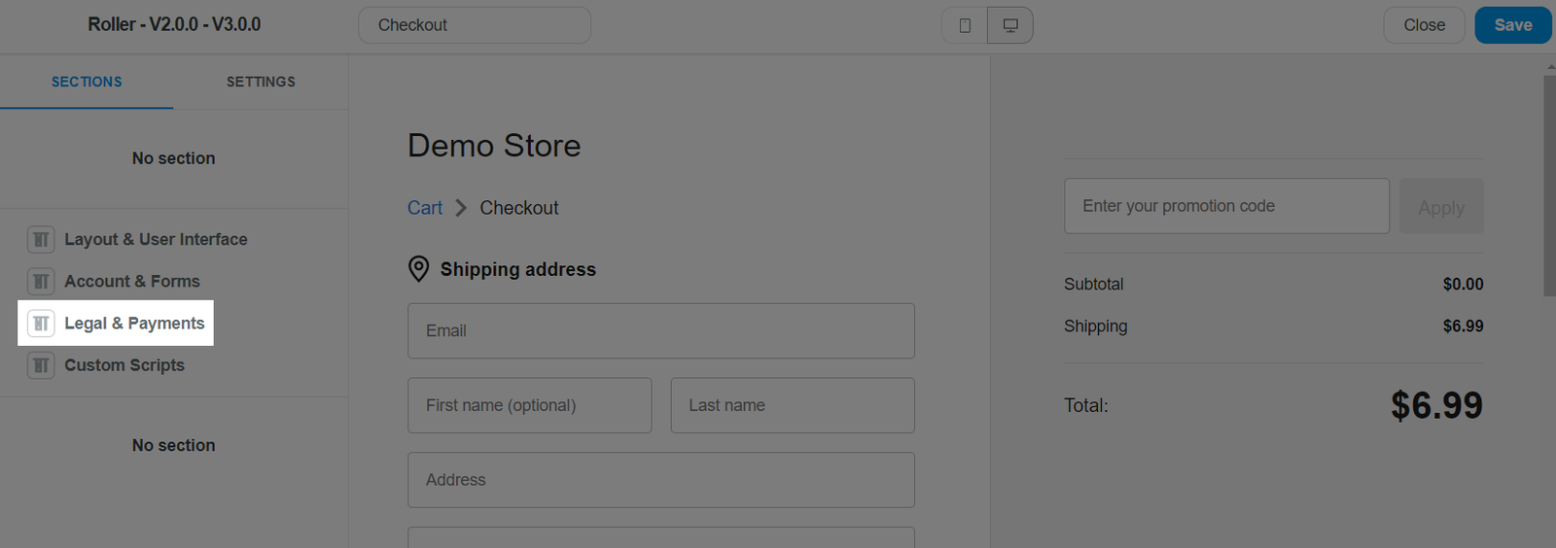Image resolution: width=1556 pixels, height=548 pixels.
Task: Click the Total $6.99 amount
Action: [1436, 405]
